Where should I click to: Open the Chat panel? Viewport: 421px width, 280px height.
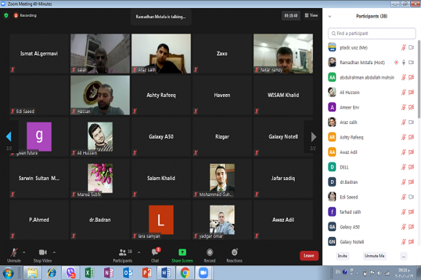(155, 254)
